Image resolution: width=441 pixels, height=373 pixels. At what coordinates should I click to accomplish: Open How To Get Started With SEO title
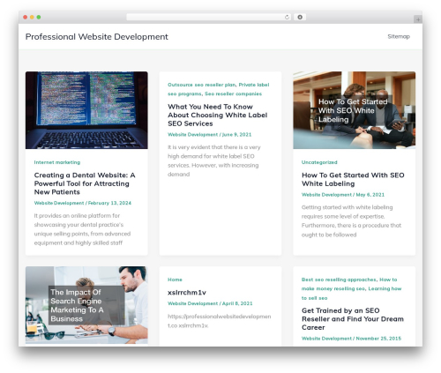point(353,179)
